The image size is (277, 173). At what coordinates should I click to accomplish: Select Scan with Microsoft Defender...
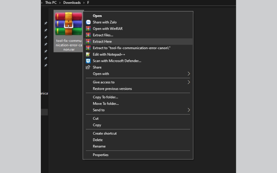point(138,61)
